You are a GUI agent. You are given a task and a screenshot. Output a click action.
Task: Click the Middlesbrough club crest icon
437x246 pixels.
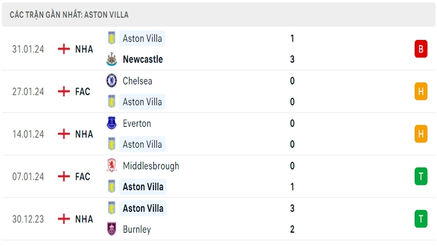coord(111,166)
